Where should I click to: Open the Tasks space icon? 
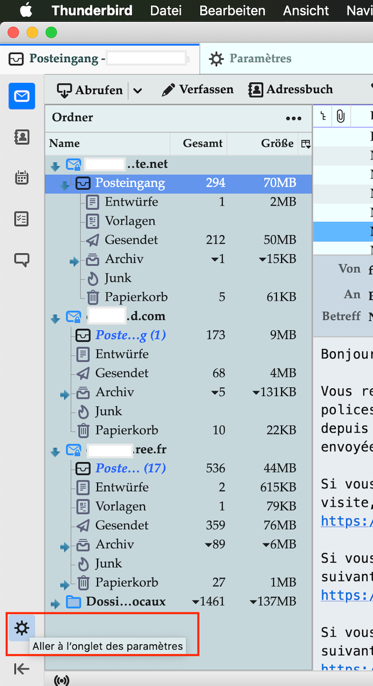[22, 219]
